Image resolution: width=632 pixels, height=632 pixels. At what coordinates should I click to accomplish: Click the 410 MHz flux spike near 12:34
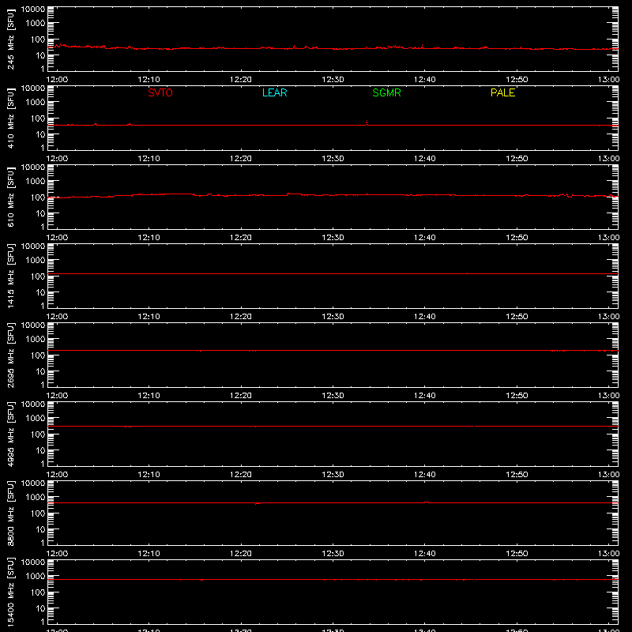click(x=367, y=122)
